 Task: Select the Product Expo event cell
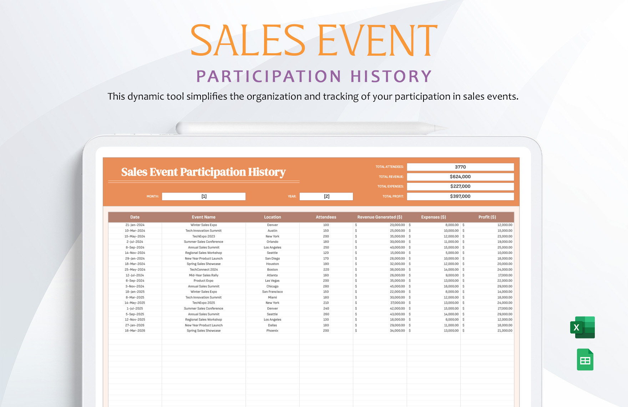point(204,281)
